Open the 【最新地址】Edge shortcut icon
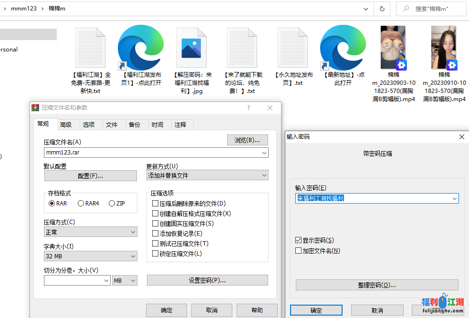The image size is (469, 318). click(343, 47)
